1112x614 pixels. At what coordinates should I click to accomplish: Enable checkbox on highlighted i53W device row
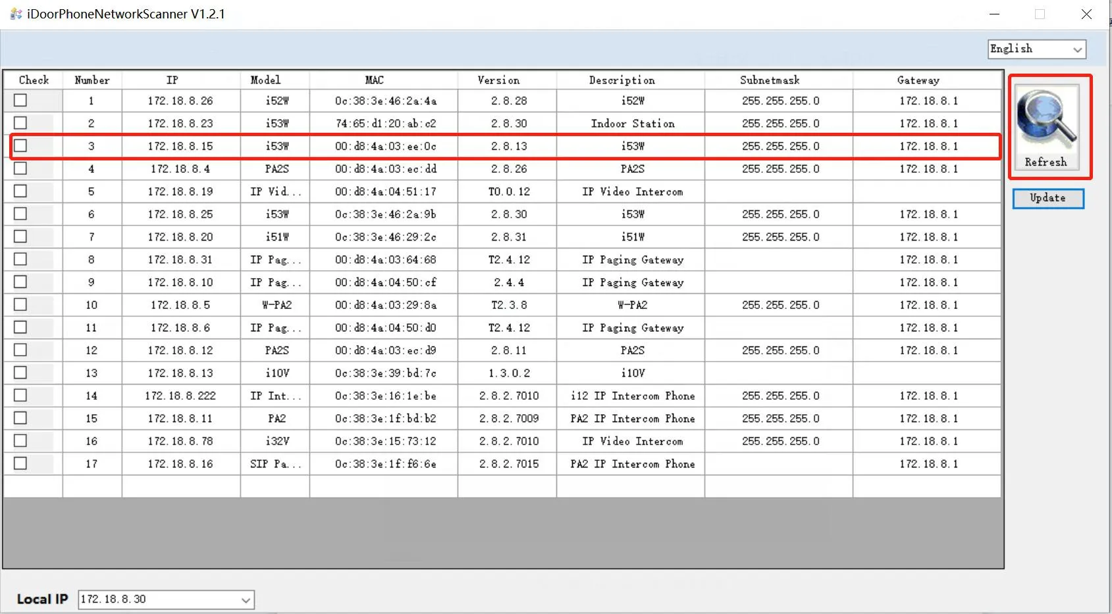pos(20,146)
